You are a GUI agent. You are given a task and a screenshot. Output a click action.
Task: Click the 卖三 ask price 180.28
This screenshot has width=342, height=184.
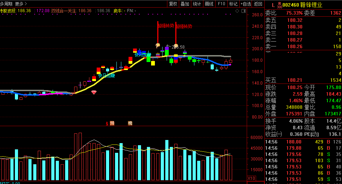pos(295,33)
